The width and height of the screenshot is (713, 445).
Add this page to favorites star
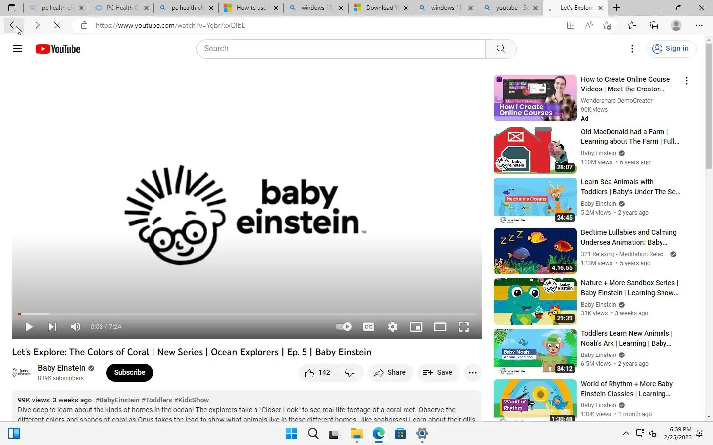(x=607, y=25)
